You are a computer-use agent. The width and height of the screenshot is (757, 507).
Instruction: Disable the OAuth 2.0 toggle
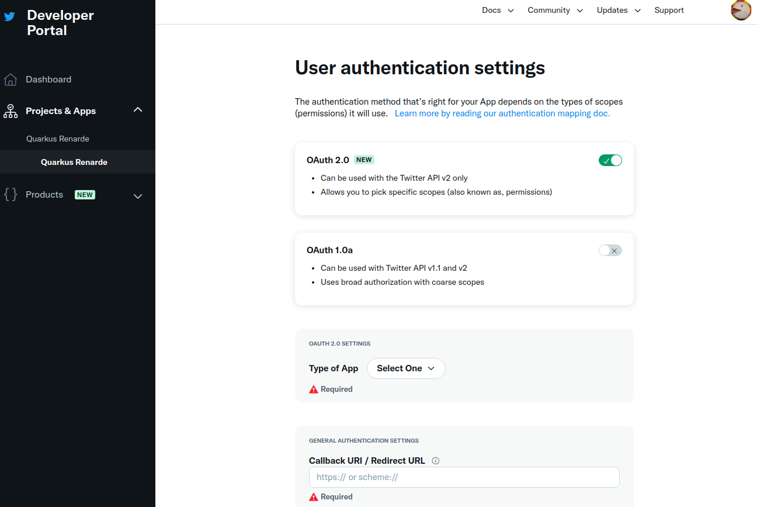point(610,160)
